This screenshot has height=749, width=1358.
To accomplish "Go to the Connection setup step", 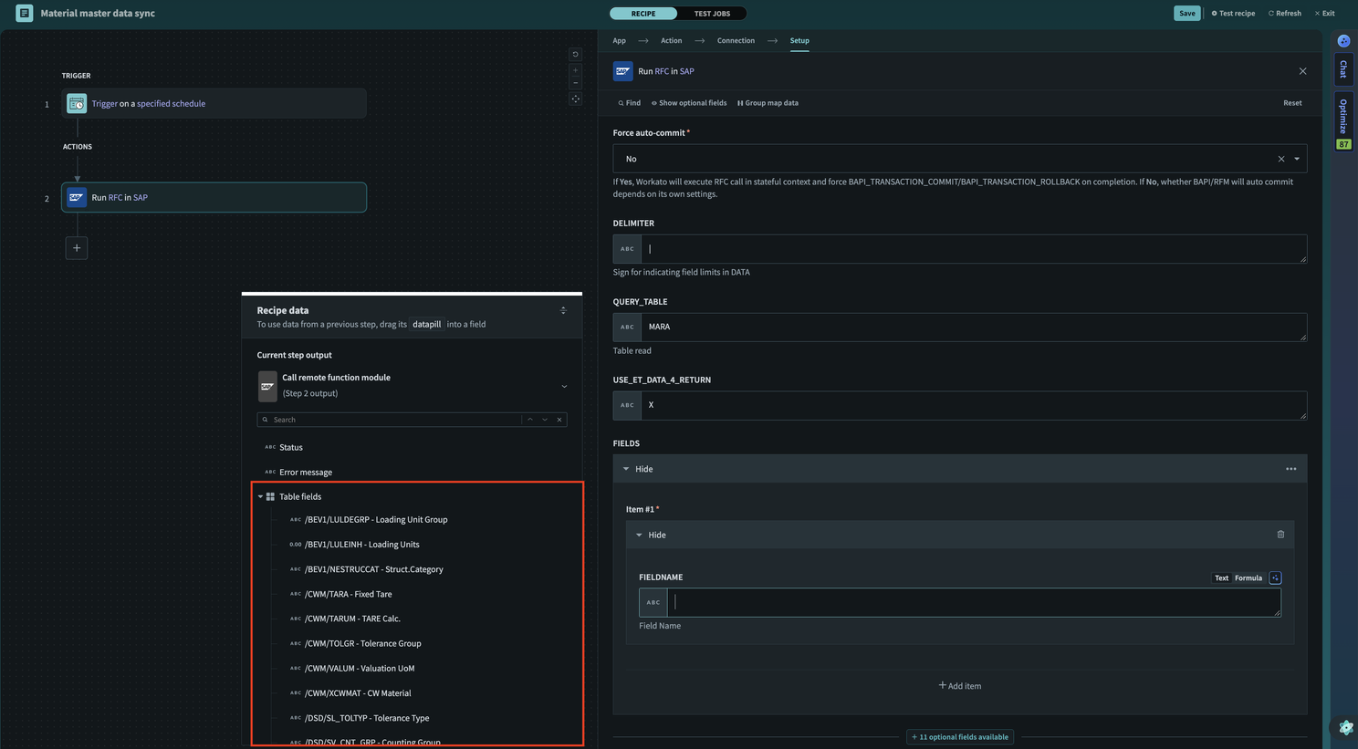I will point(736,41).
